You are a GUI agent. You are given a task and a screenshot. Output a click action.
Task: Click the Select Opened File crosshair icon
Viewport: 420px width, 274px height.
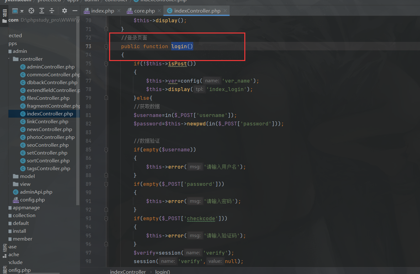31,11
